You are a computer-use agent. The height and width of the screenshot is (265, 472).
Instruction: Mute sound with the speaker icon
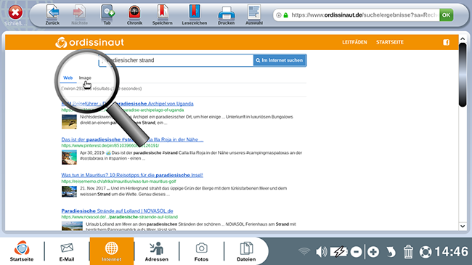pyautogui.click(x=322, y=251)
